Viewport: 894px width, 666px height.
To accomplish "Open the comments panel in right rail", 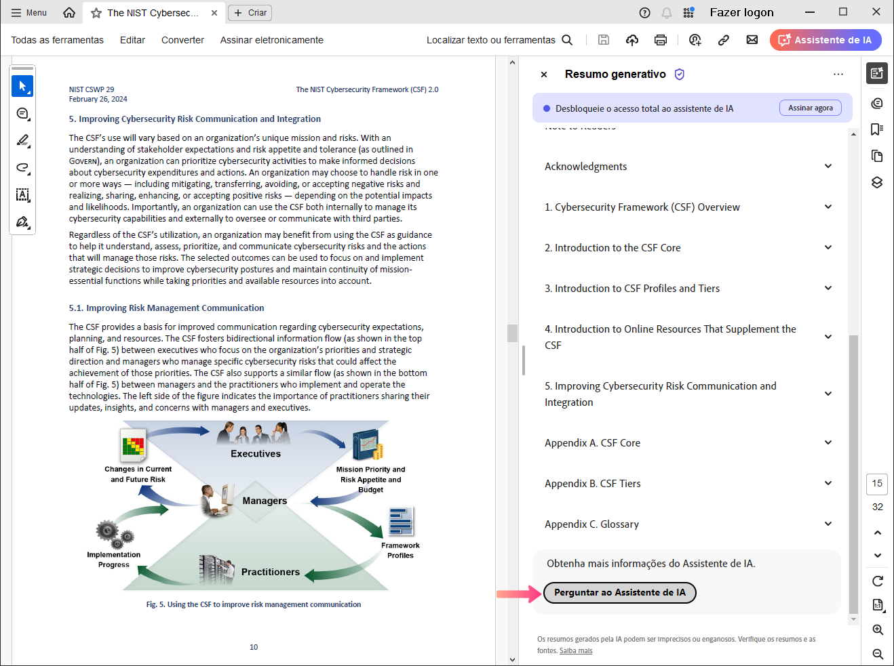I will [x=877, y=103].
